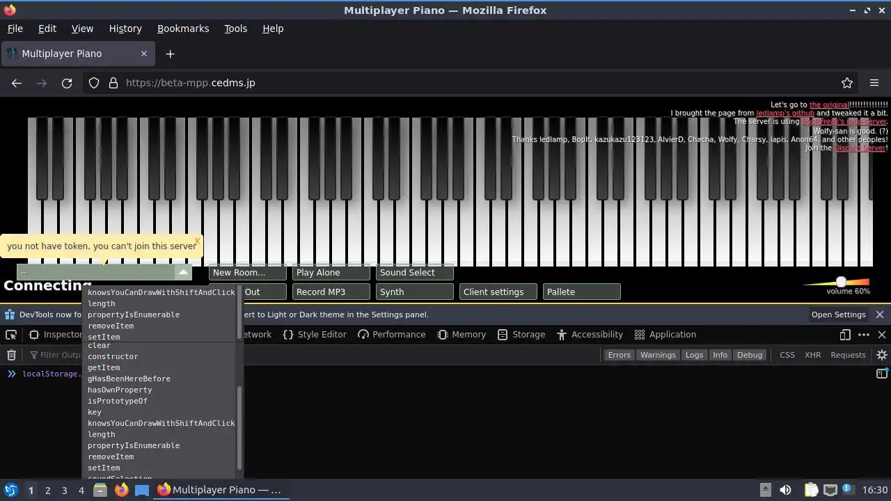This screenshot has width=891, height=501.
Task: Open Client settings
Action: pyautogui.click(x=498, y=292)
